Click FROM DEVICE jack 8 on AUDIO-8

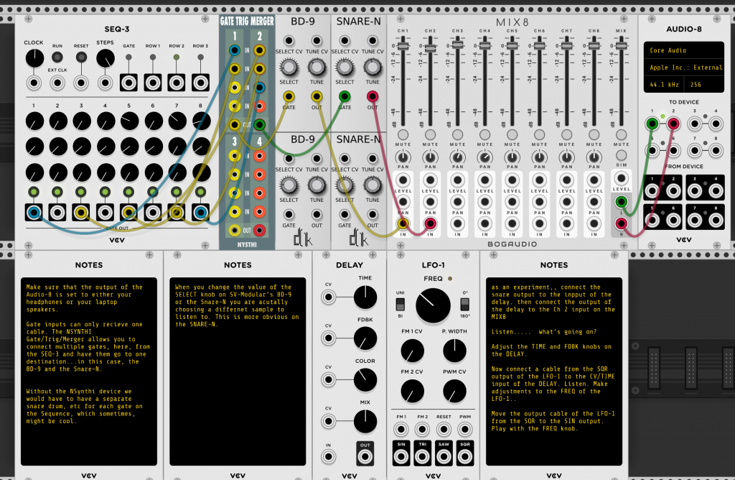point(716,220)
